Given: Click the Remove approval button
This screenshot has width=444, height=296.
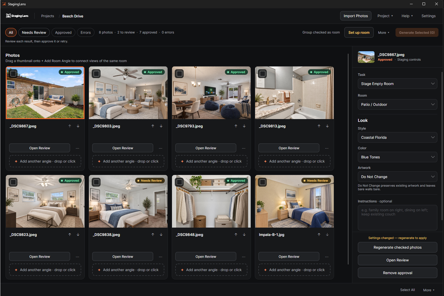Looking at the screenshot, I should pos(397,273).
